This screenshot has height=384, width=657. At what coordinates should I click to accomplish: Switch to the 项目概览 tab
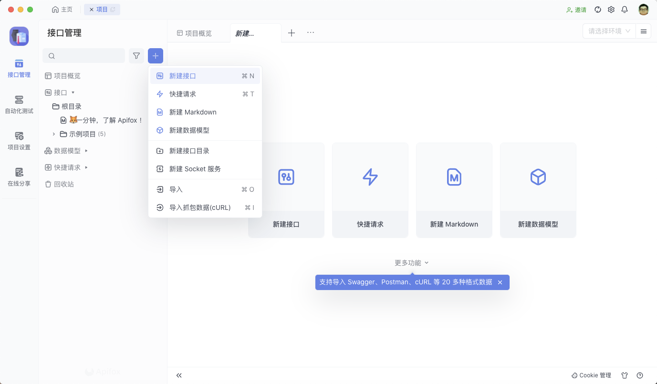pos(198,32)
